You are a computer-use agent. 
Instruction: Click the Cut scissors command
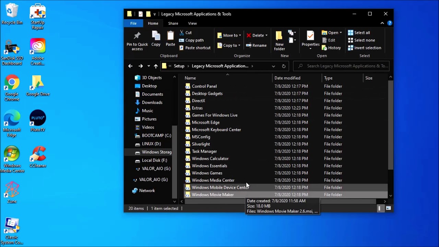[185, 33]
